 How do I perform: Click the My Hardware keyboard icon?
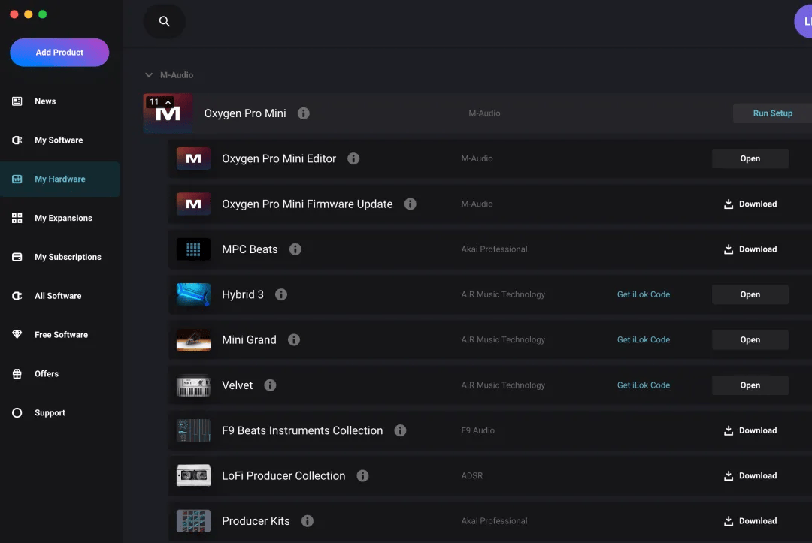click(x=17, y=179)
